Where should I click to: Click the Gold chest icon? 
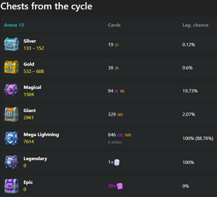pyautogui.click(x=11, y=67)
